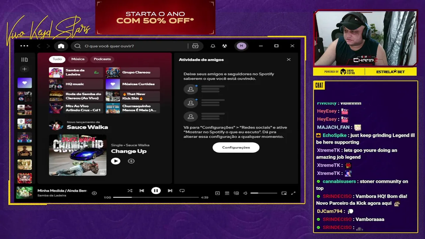This screenshot has height=239, width=425.
Task: Play the 'Change Up' single
Action: [116, 161]
